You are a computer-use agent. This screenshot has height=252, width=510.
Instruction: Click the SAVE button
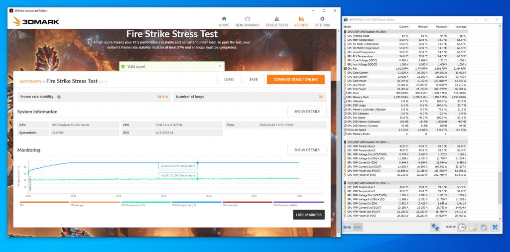(x=254, y=79)
